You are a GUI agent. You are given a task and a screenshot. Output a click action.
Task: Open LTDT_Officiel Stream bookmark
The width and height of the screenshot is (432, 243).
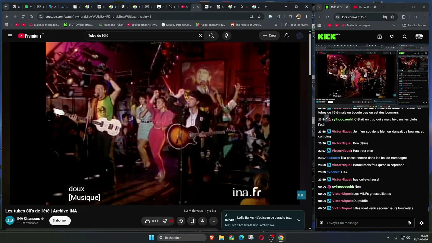(x=78, y=25)
